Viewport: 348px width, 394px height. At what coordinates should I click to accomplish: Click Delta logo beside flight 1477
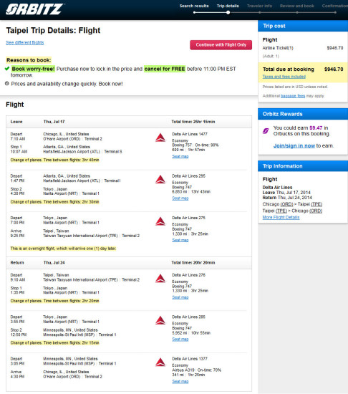[160, 138]
